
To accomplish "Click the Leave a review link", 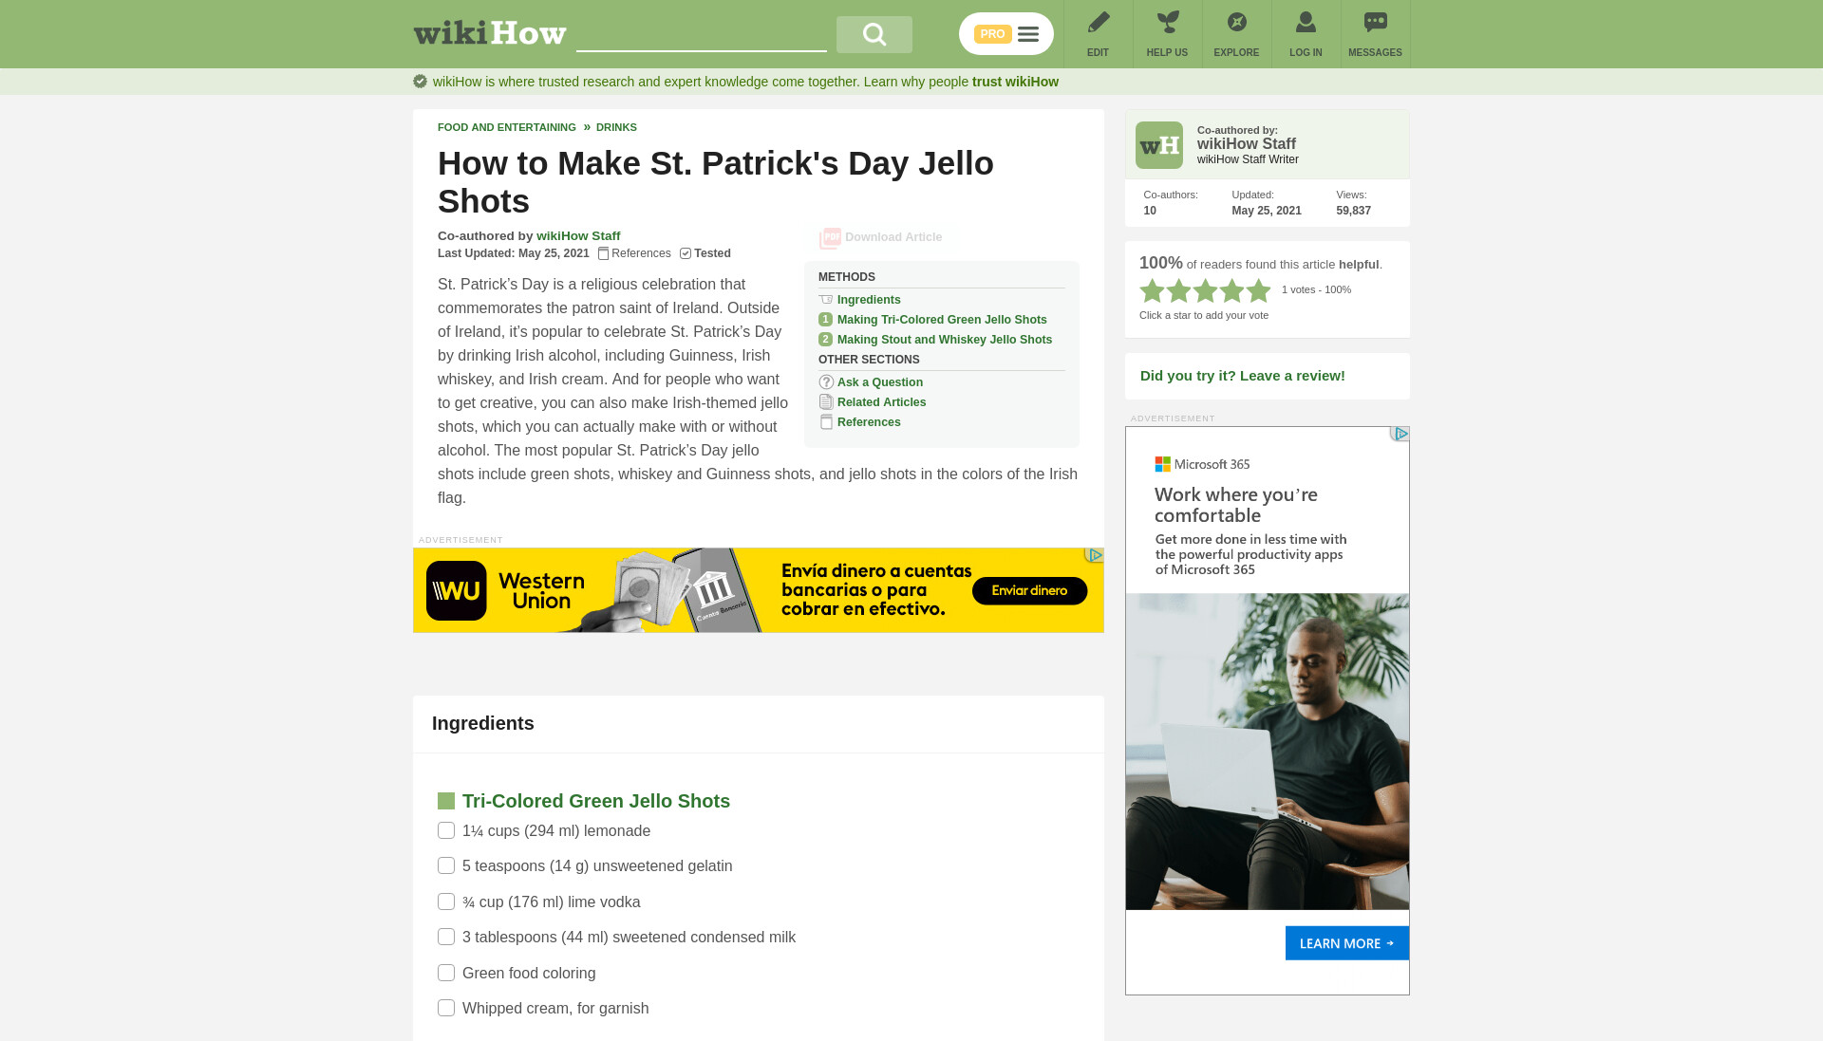I will point(1243,376).
